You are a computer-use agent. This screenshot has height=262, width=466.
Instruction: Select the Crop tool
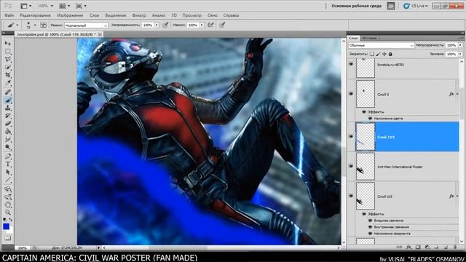(8, 75)
